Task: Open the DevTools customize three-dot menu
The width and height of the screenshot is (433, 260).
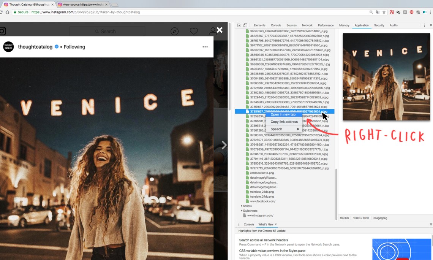Action: click(x=424, y=25)
